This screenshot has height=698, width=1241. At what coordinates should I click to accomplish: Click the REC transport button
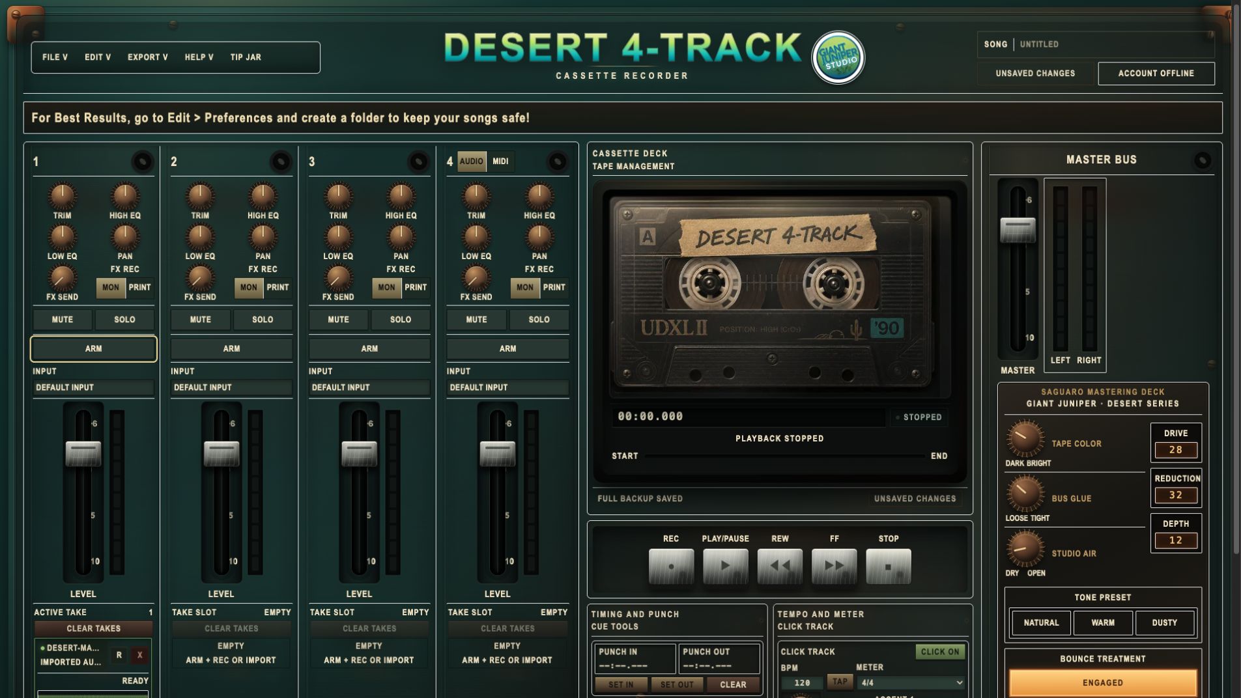671,566
